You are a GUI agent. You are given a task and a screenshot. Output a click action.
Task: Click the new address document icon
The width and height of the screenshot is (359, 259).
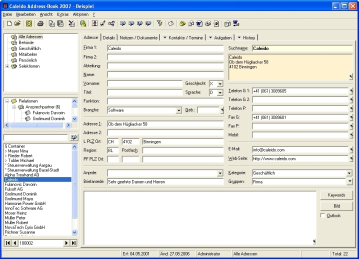click(x=9, y=23)
